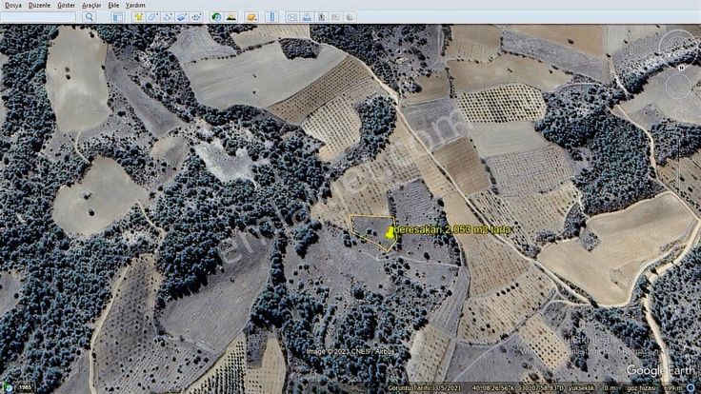Click the Email envelope icon

point(292,17)
